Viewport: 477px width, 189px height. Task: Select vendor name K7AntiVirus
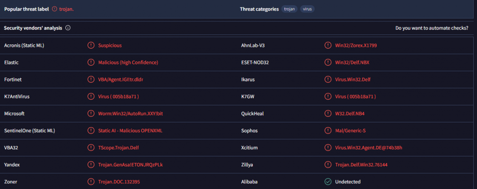coord(17,96)
